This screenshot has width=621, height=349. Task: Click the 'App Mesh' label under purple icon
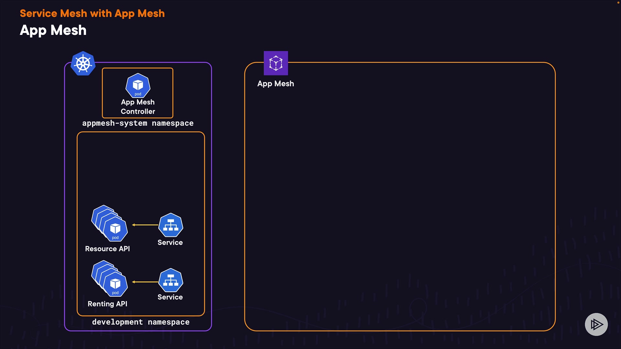point(276,84)
